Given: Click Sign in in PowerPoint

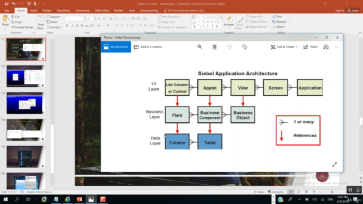Looking at the screenshot, I should (x=339, y=10).
